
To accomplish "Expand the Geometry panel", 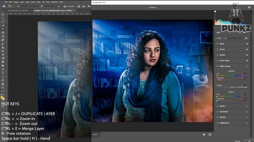I will coord(217,112).
